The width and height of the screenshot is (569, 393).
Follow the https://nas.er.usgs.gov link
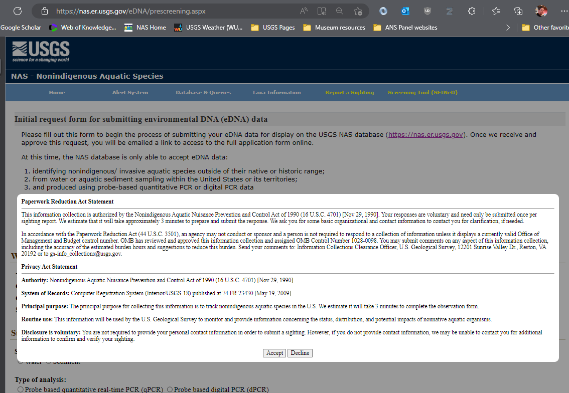(425, 134)
